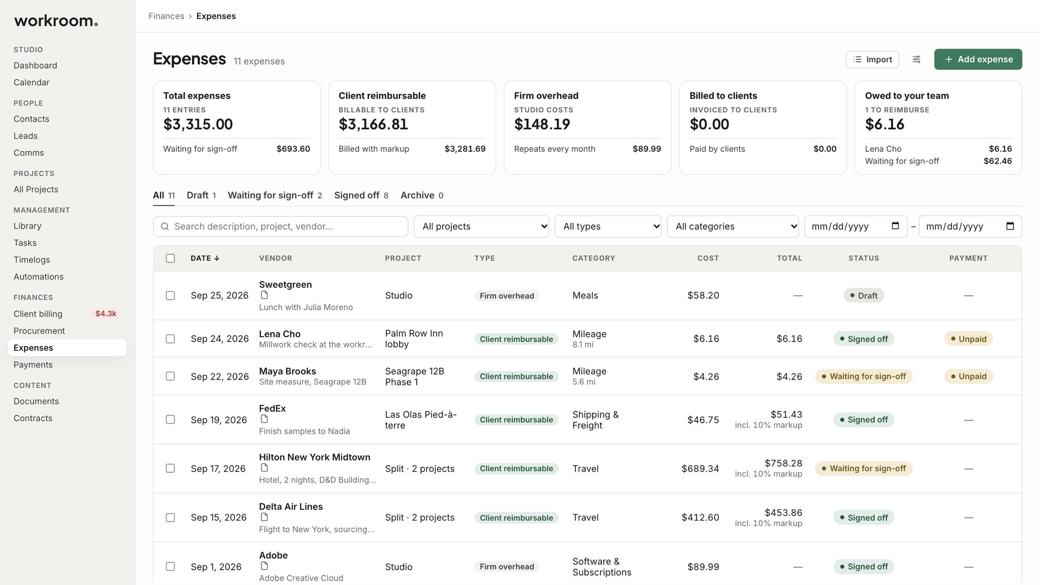Open Timelogs in the sidebar

(x=32, y=260)
